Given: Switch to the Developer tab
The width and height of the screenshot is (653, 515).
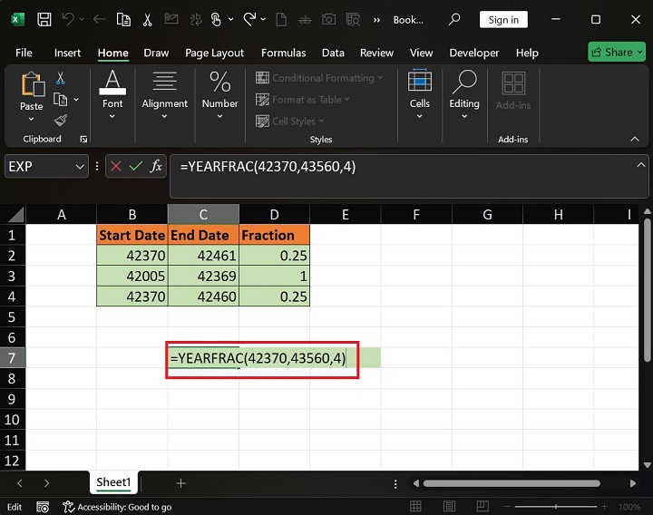Looking at the screenshot, I should click(473, 53).
